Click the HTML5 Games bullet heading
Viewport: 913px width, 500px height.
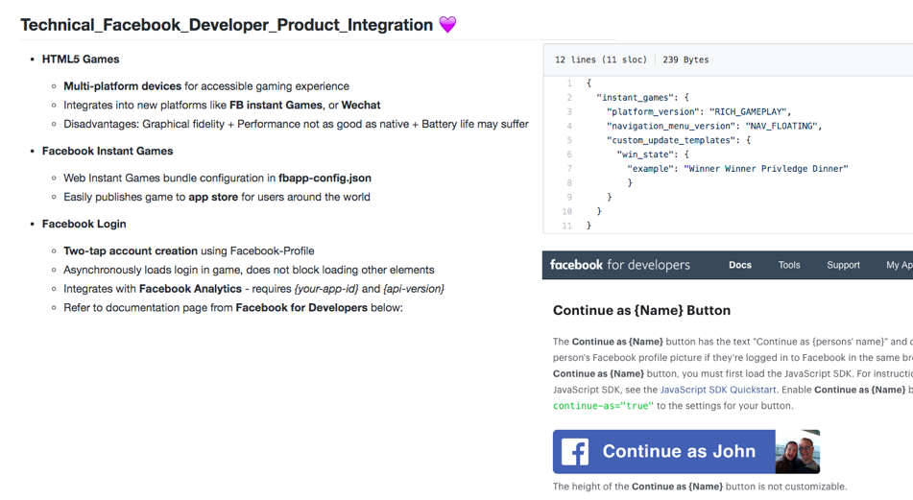81,60
